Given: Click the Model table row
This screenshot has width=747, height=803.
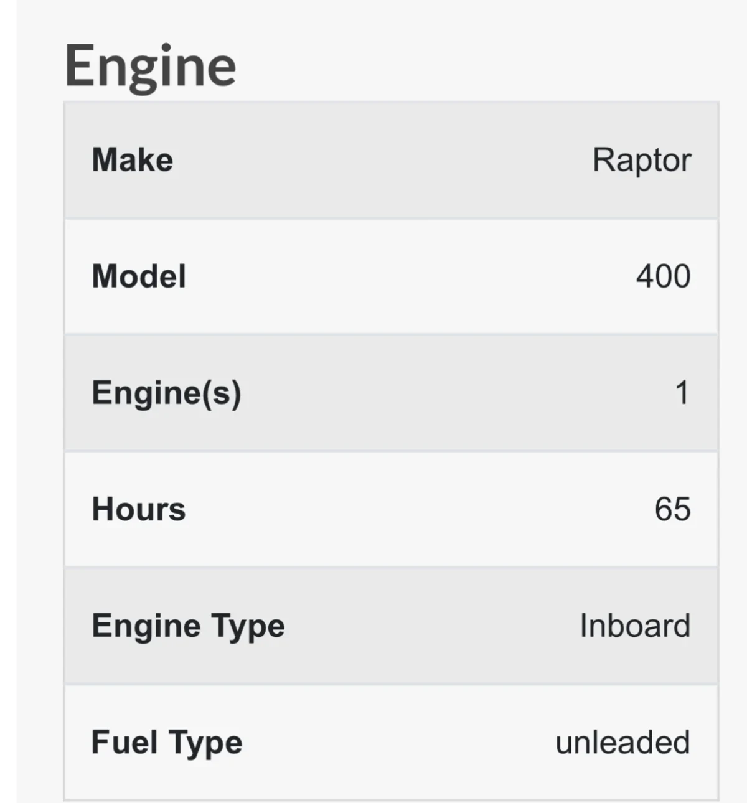Looking at the screenshot, I should point(374,276).
